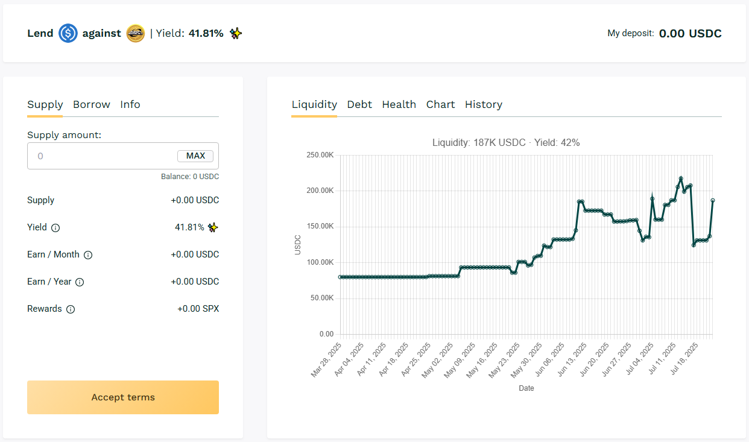749x442 pixels.
Task: Click the 'Date' x-axis title
Action: tap(526, 388)
